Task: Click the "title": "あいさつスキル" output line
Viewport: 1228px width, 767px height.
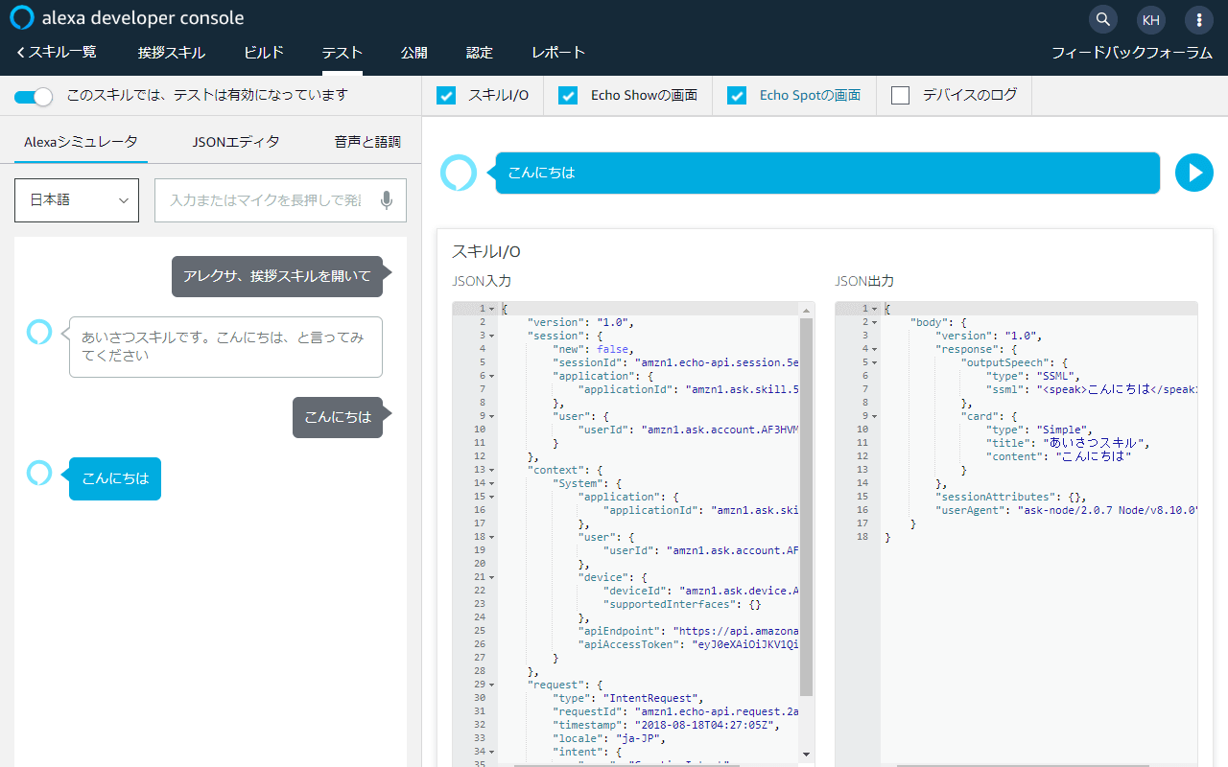Action: [x=1068, y=443]
